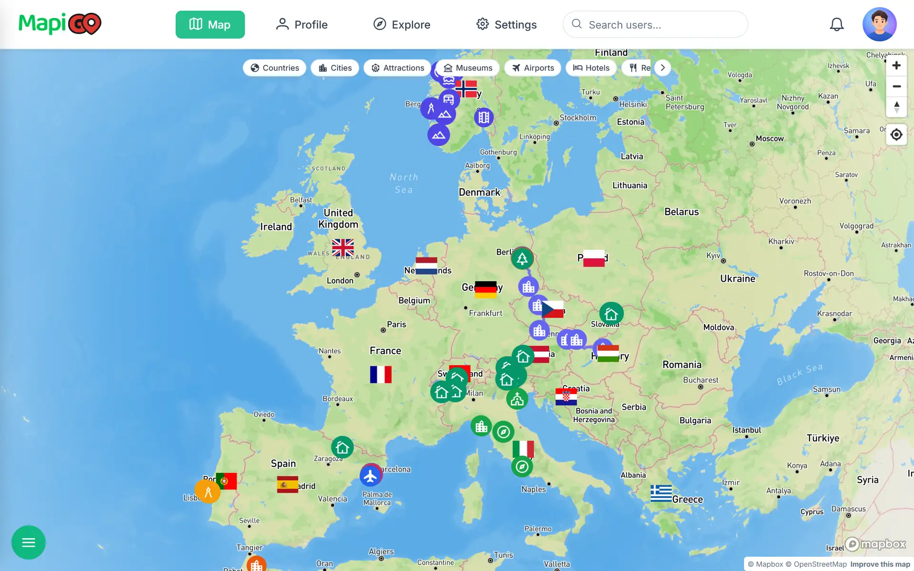Toggle the Attractions filter chip

coord(397,68)
